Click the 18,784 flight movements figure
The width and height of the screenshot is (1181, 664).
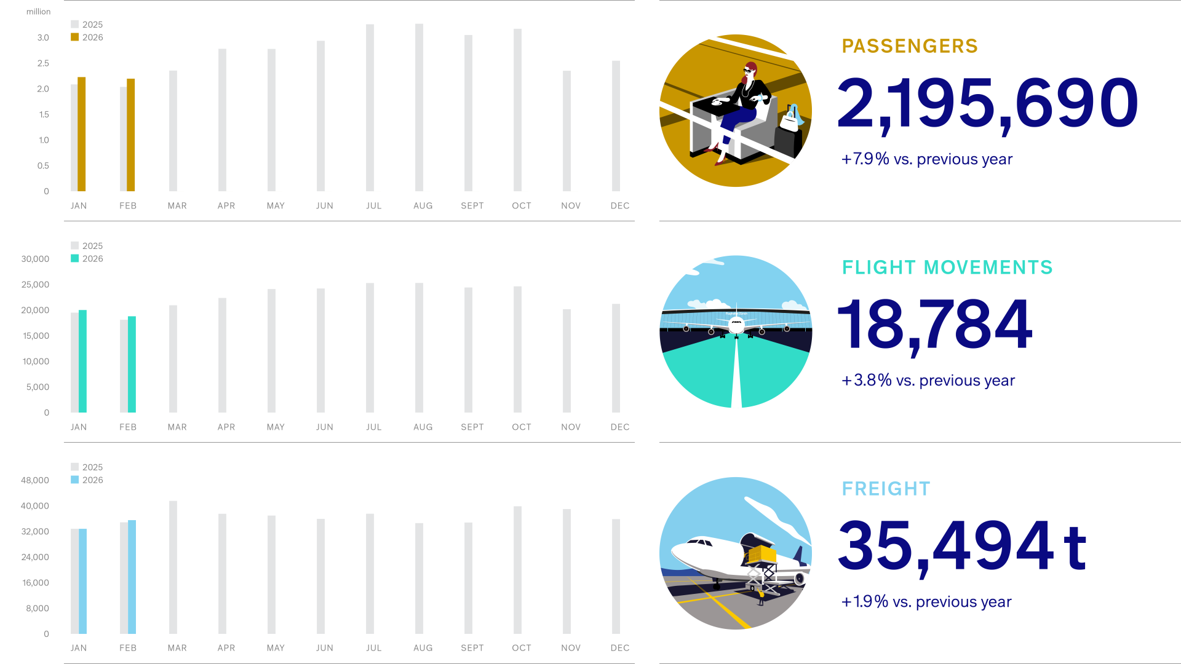click(x=935, y=325)
